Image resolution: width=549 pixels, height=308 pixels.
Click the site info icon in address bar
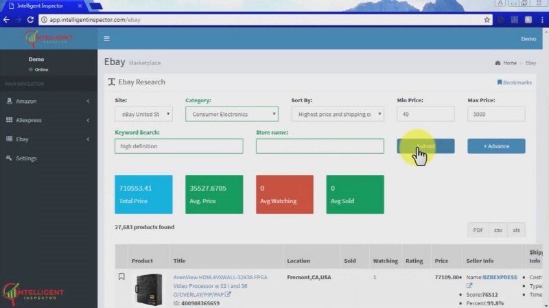44,20
